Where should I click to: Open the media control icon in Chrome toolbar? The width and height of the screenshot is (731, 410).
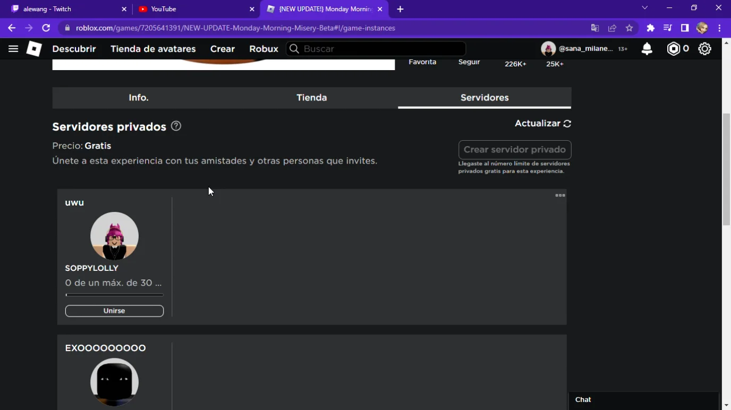(668, 28)
